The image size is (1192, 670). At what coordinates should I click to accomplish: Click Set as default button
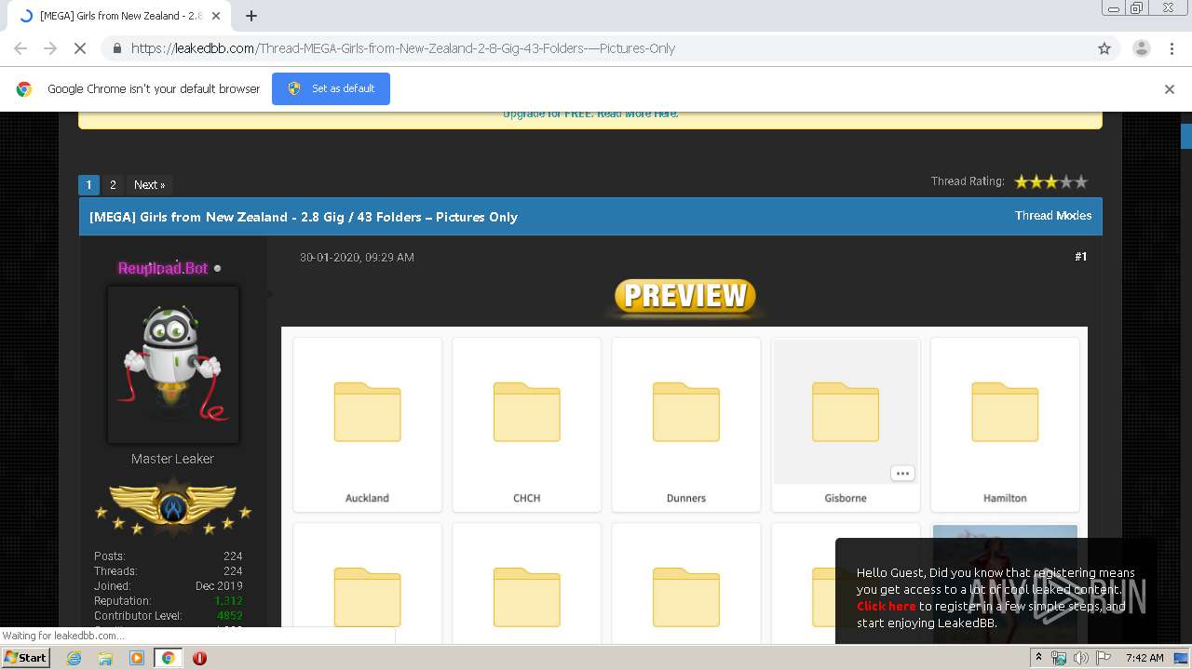coord(331,88)
